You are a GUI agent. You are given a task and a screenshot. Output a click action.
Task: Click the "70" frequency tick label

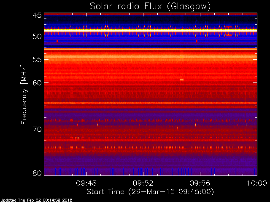37,129
